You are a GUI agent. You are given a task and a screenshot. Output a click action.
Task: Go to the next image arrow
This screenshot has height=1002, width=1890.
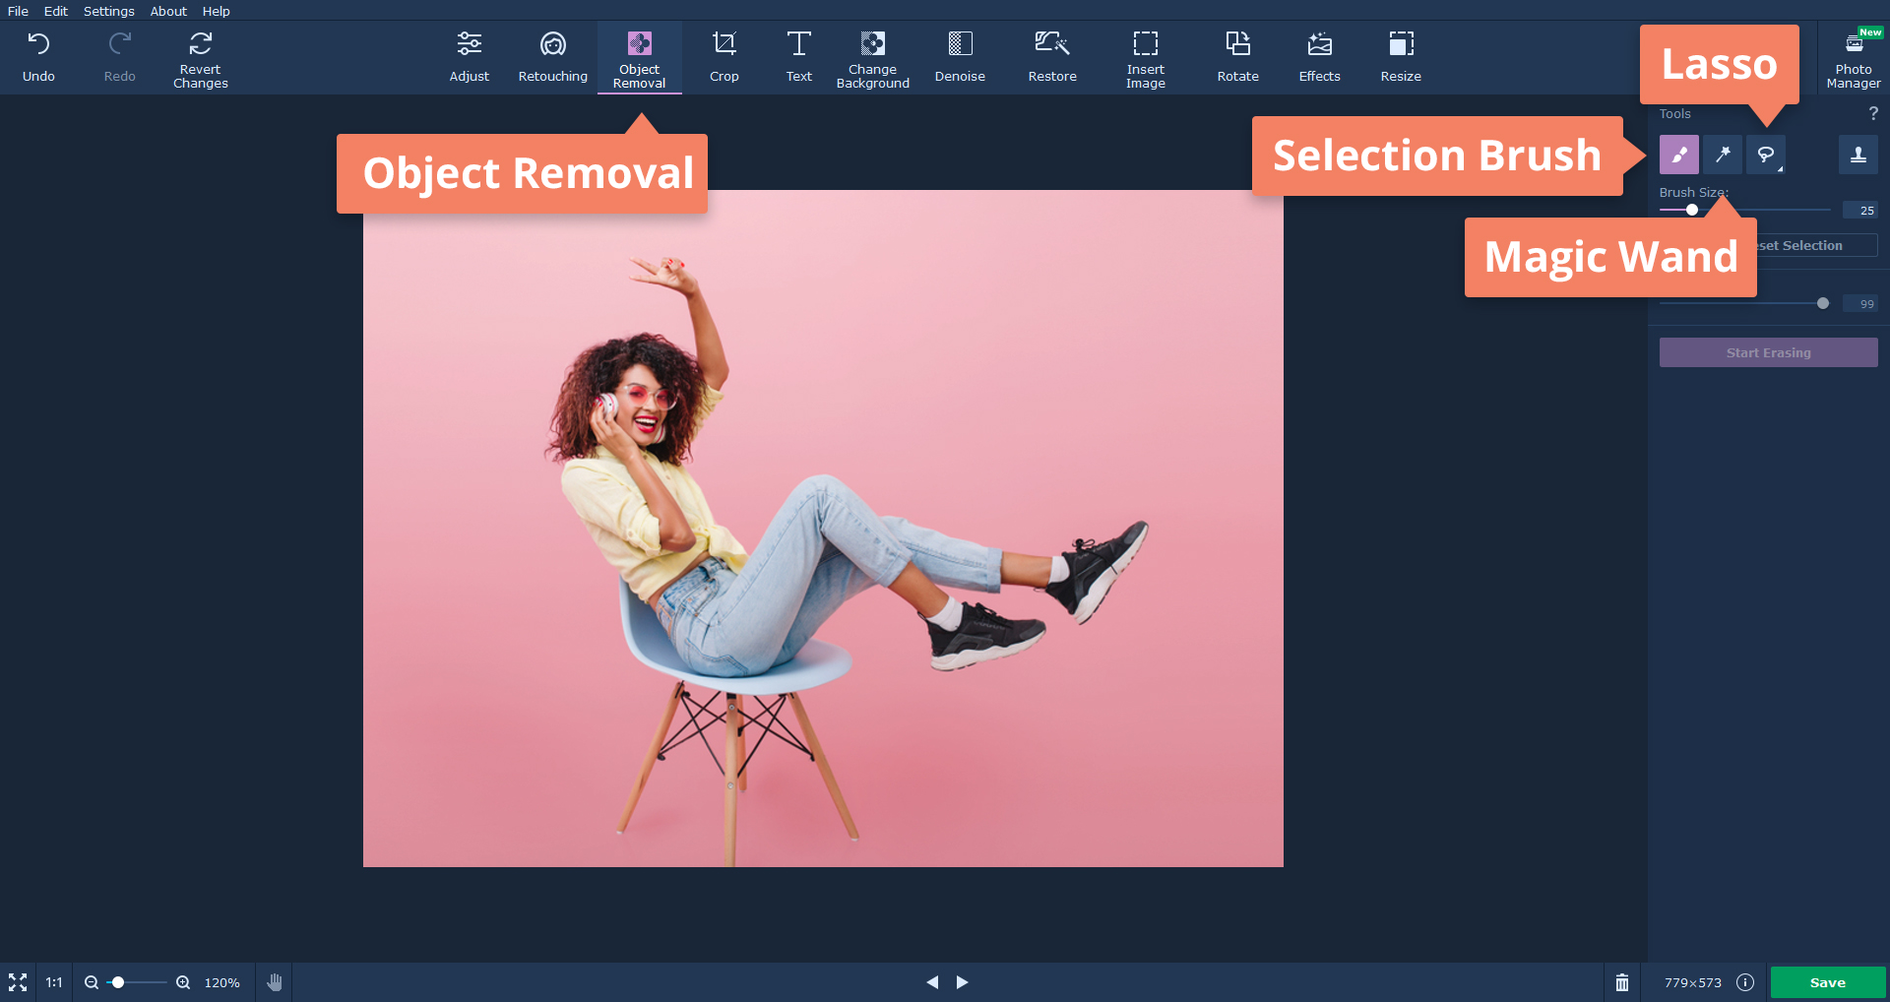pos(963,982)
